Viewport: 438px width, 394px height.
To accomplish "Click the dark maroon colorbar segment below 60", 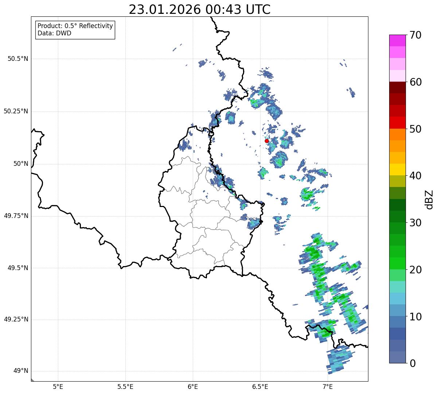I will [398, 87].
